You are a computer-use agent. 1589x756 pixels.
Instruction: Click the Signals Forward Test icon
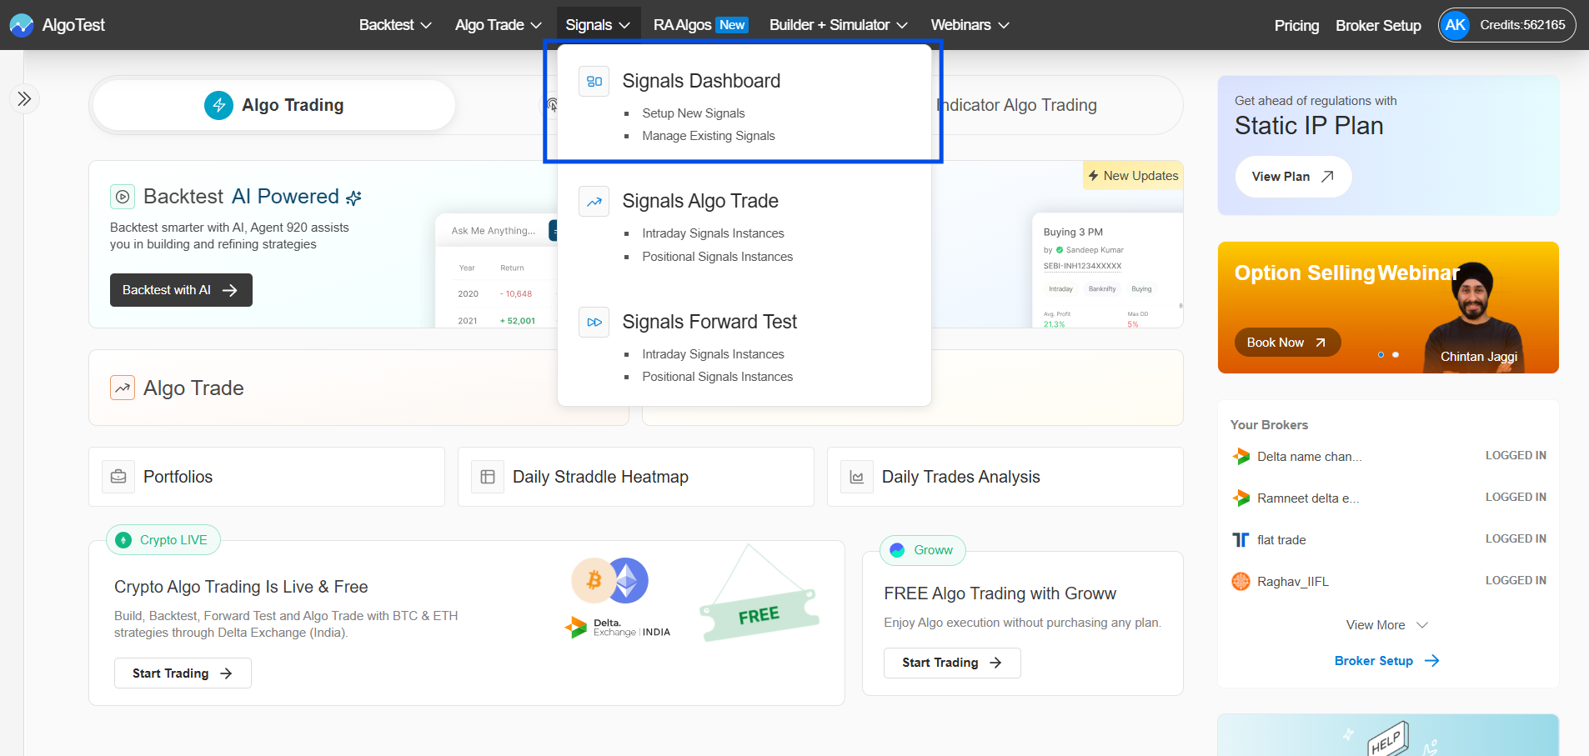point(594,323)
